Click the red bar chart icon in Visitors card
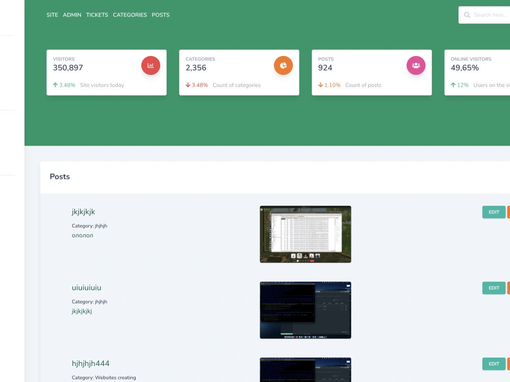This screenshot has width=510, height=382. 150,65
